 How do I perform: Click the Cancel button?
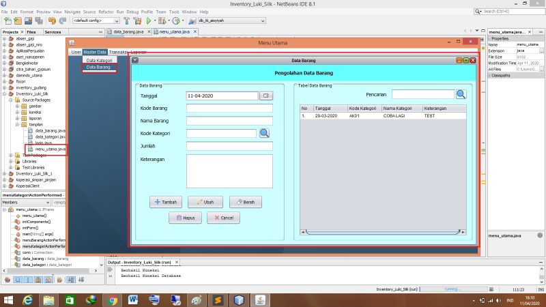coord(223,218)
